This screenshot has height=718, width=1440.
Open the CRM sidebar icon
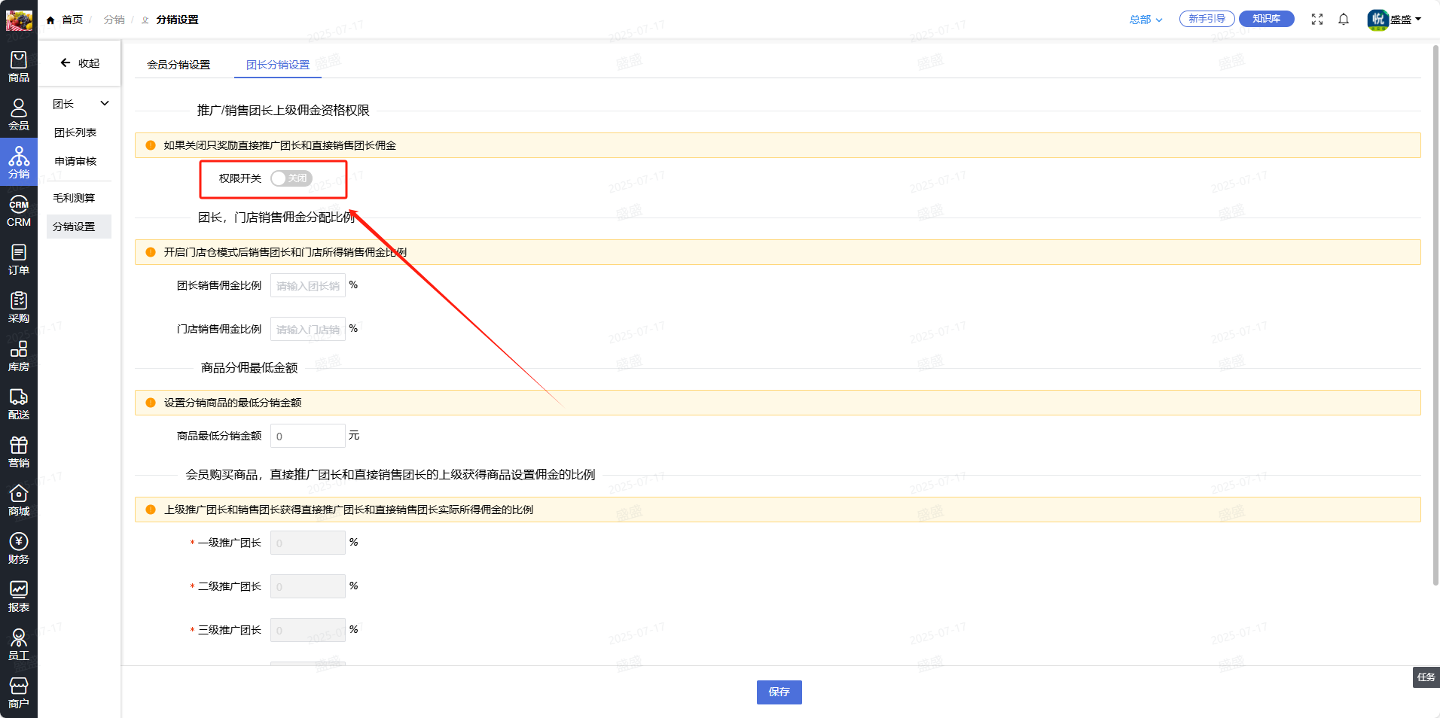pos(19,211)
